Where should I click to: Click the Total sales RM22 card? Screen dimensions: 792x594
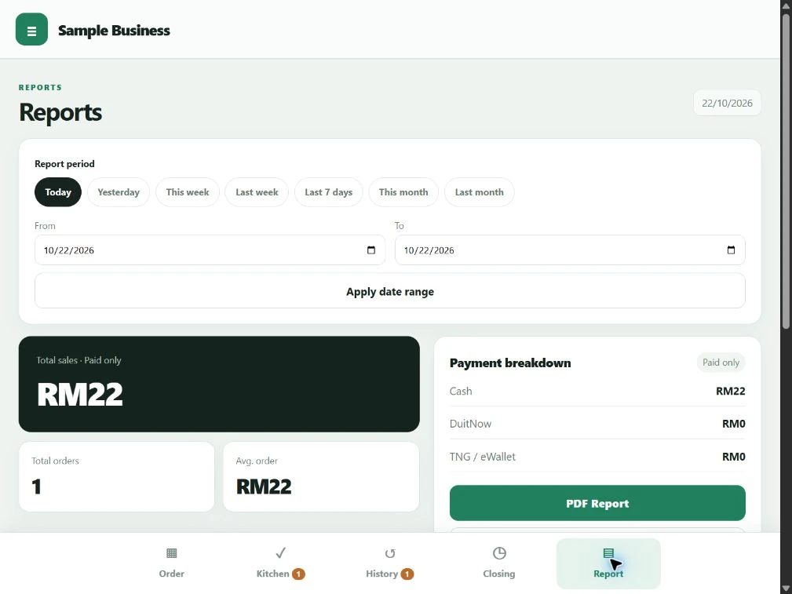point(219,384)
